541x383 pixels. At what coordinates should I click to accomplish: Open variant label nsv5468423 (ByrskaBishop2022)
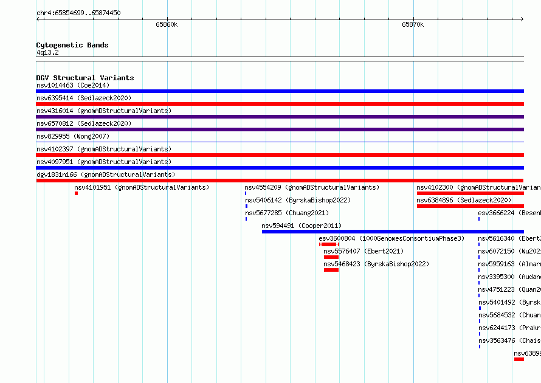(x=376, y=264)
